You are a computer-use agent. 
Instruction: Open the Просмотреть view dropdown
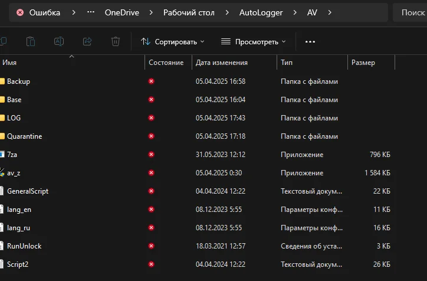point(253,42)
